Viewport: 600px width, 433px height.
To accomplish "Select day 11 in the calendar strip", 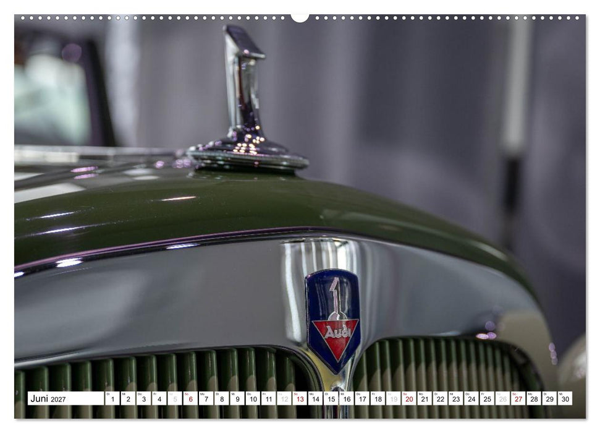I will click(x=269, y=398).
